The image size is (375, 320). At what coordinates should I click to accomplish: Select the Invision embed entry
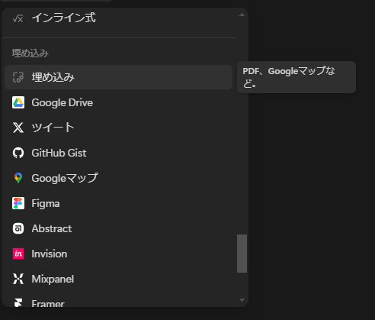[118, 254]
